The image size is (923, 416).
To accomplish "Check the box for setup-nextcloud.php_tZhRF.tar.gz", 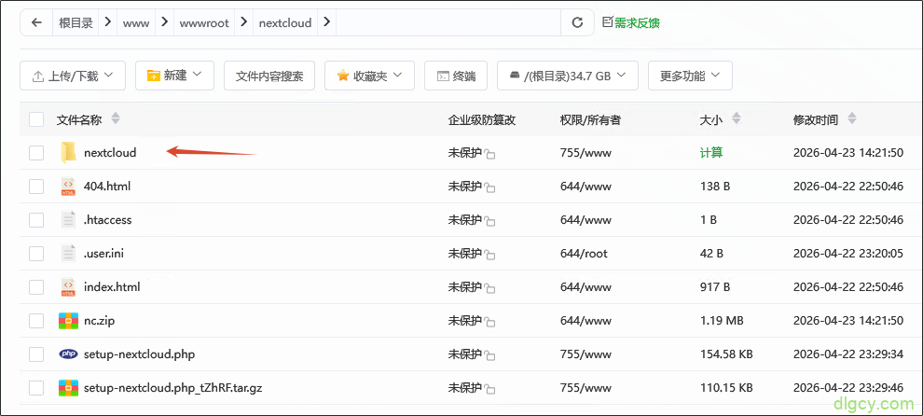I will pyautogui.click(x=36, y=388).
